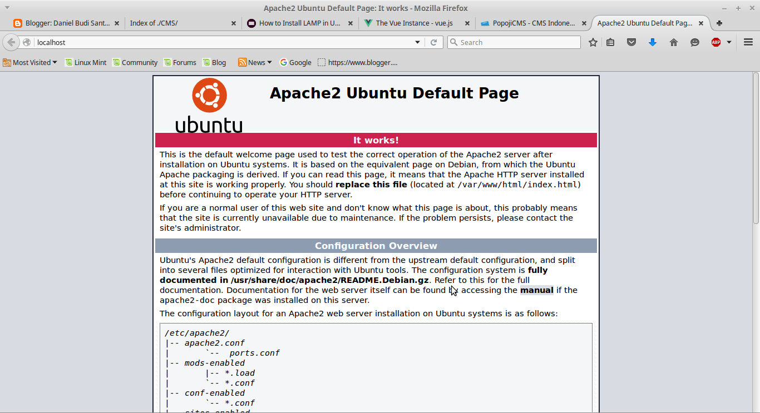Open the Forums bookmark
760x413 pixels.
point(180,62)
